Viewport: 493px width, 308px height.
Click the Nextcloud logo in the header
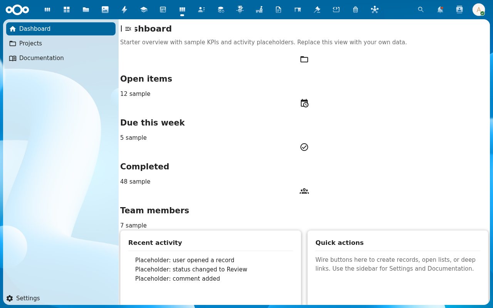pyautogui.click(x=17, y=10)
